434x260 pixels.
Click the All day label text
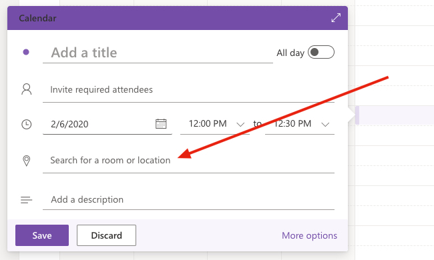[290, 53]
